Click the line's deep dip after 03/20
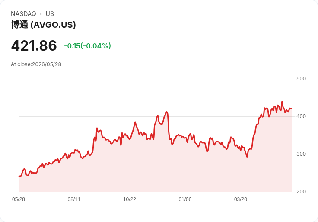 pos(247,157)
